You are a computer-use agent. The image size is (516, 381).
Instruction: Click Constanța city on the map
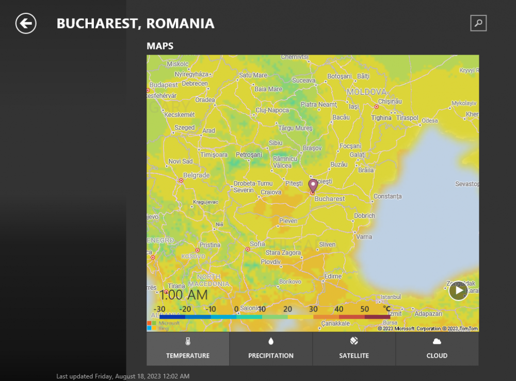coord(386,196)
